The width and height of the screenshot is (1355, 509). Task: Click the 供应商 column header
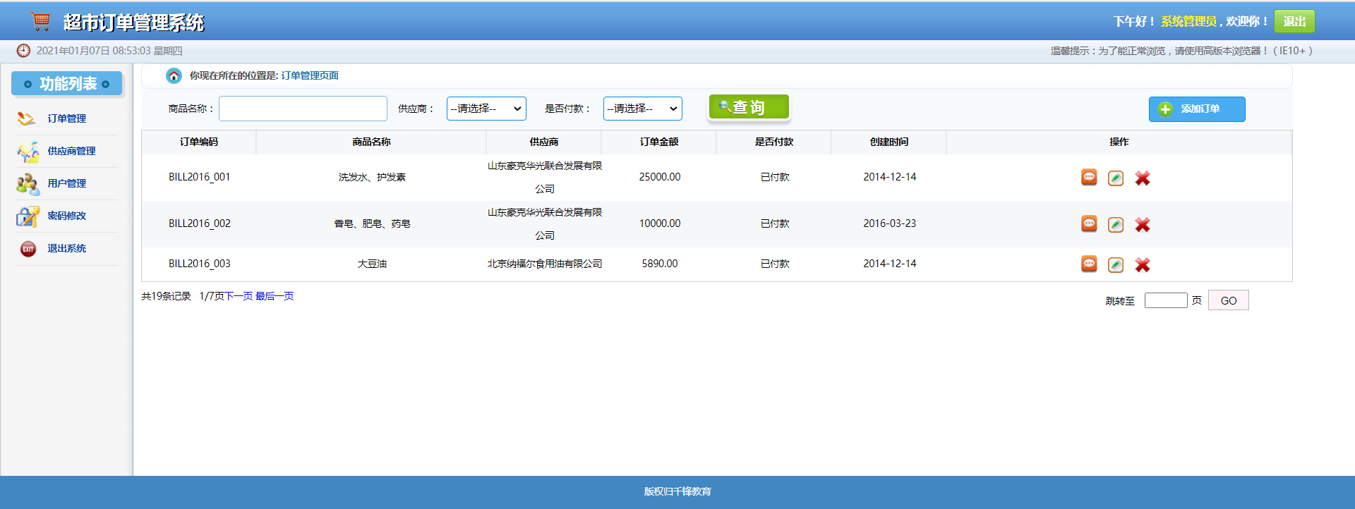point(544,142)
